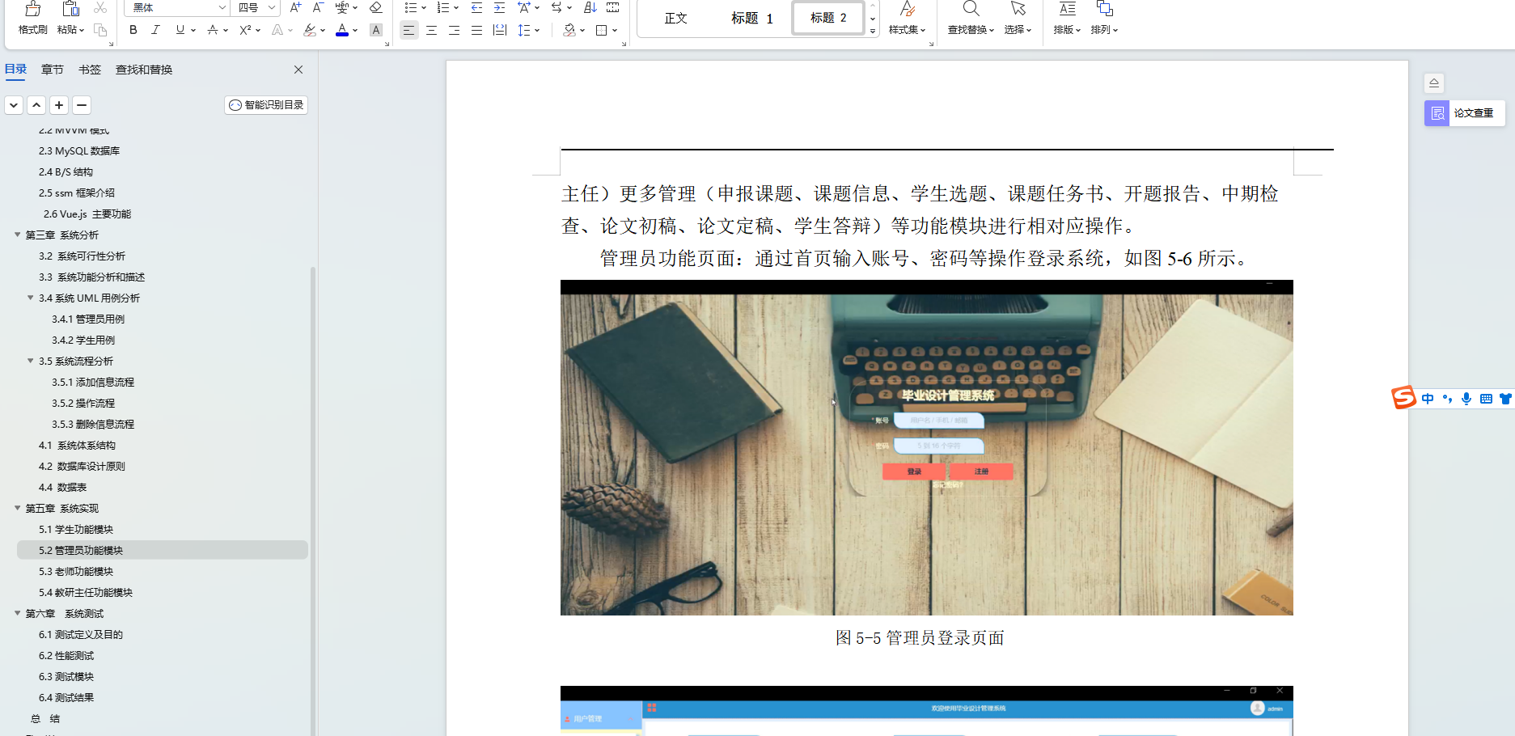Expand the styles gallery more arrow
The width and height of the screenshot is (1515, 736).
(873, 31)
